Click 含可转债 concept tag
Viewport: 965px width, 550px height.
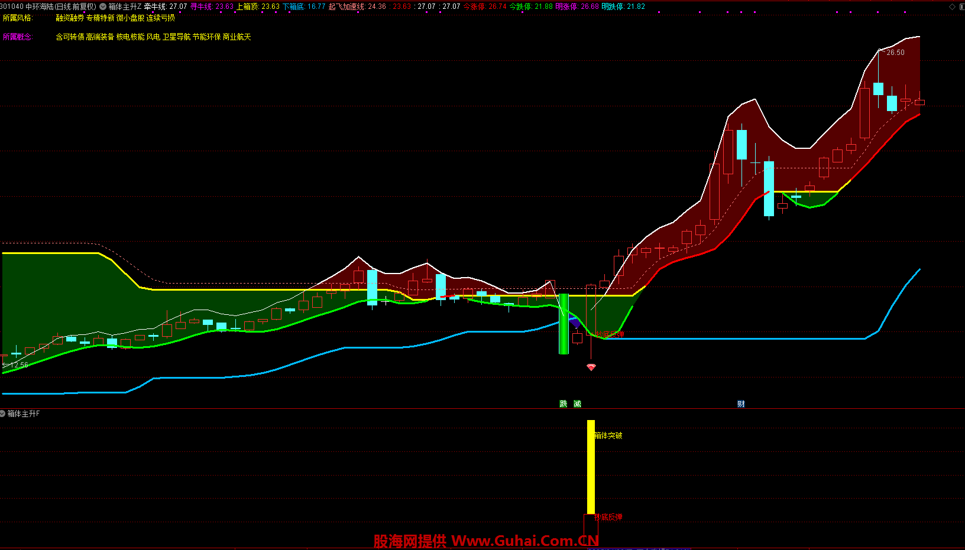pyautogui.click(x=70, y=37)
